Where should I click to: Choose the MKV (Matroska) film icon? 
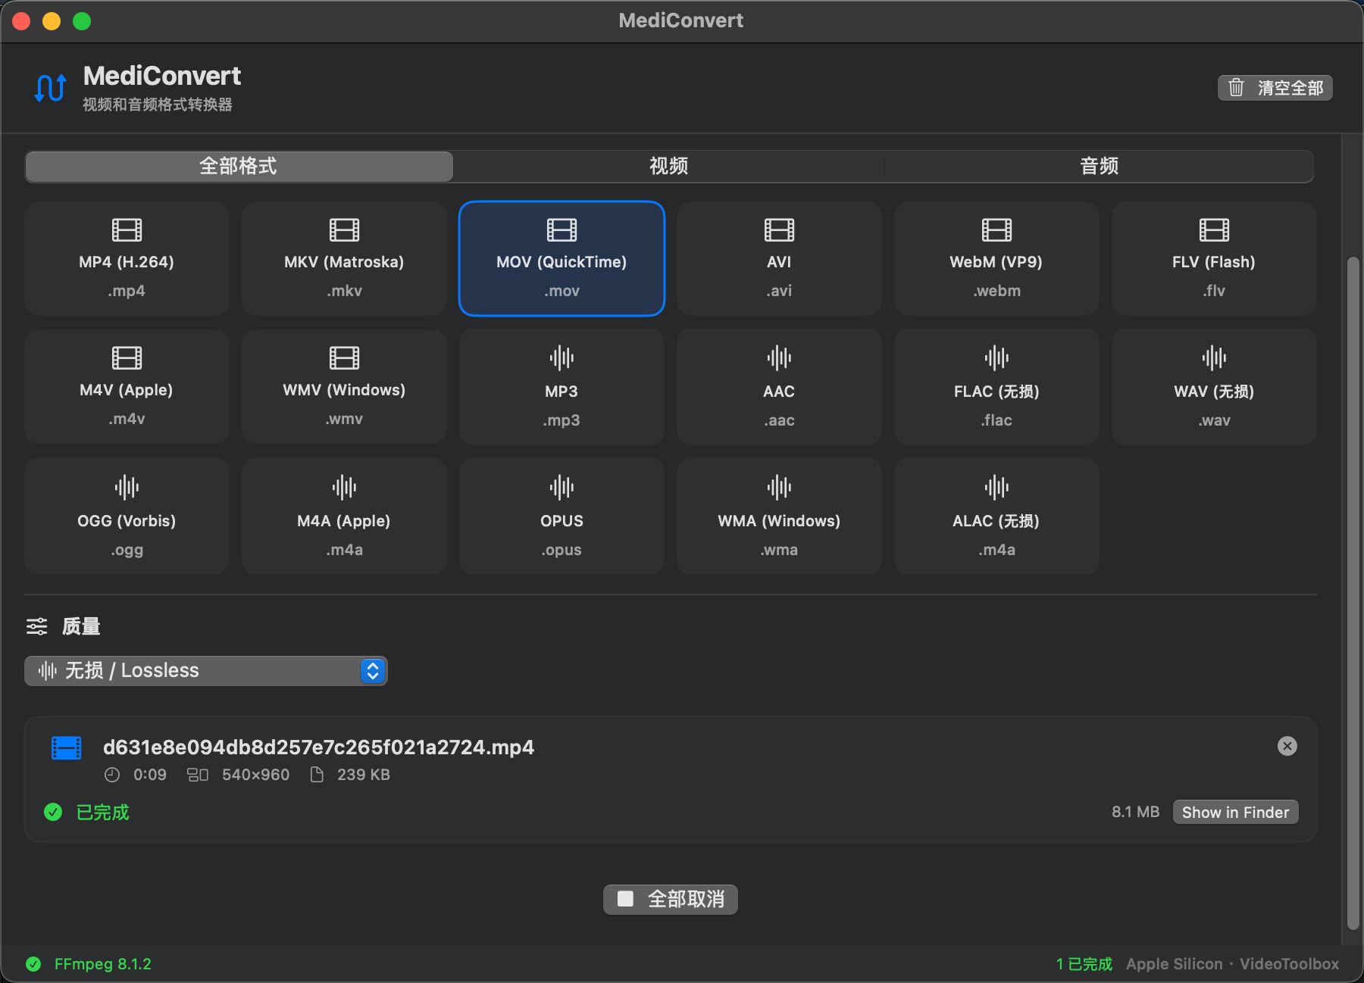click(344, 229)
